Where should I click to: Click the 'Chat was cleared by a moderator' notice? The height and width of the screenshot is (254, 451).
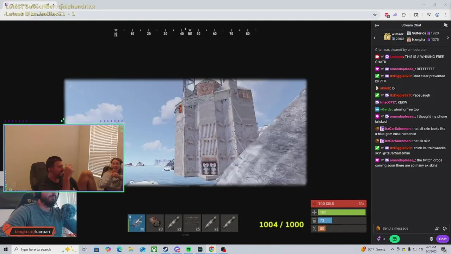tap(401, 50)
